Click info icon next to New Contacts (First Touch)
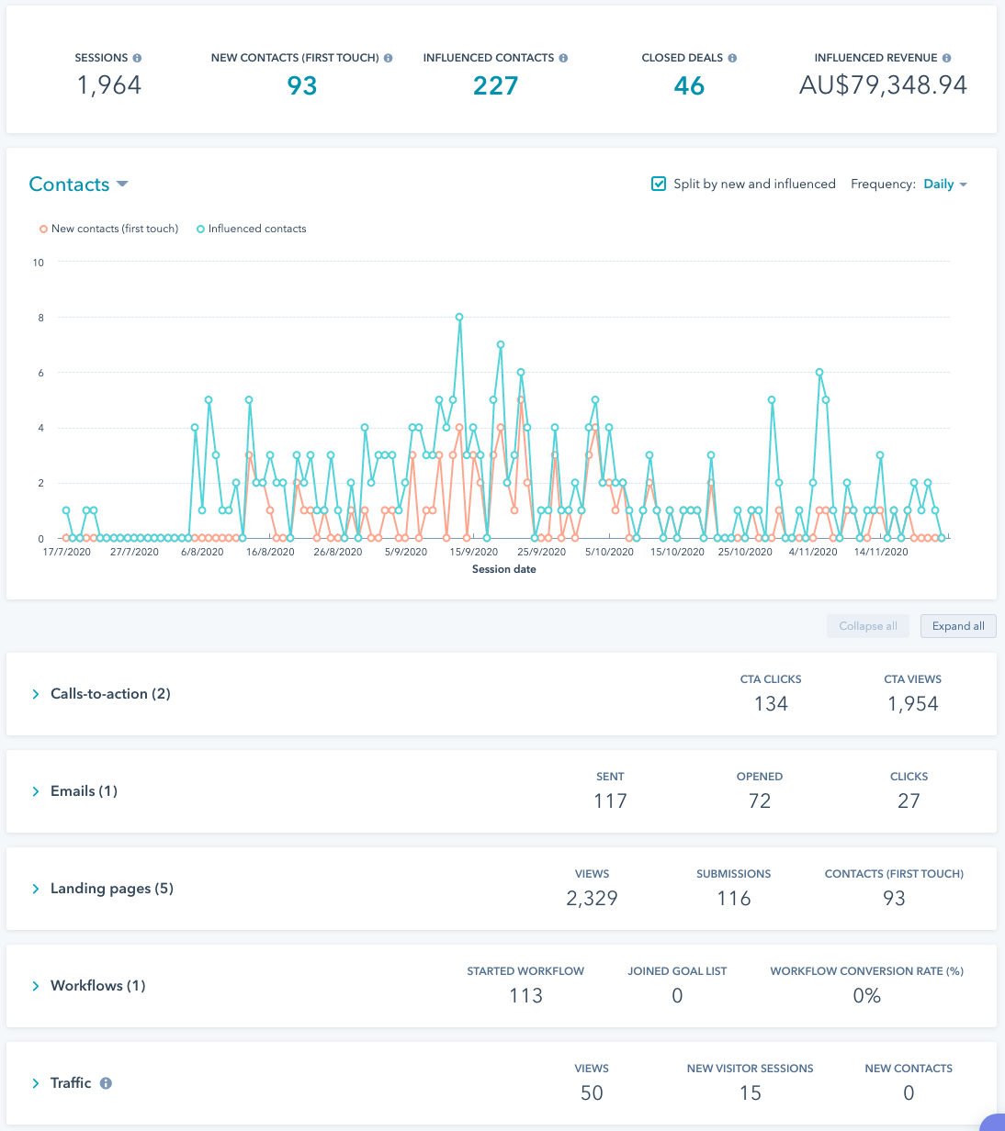The width and height of the screenshot is (1005, 1131). (x=389, y=58)
